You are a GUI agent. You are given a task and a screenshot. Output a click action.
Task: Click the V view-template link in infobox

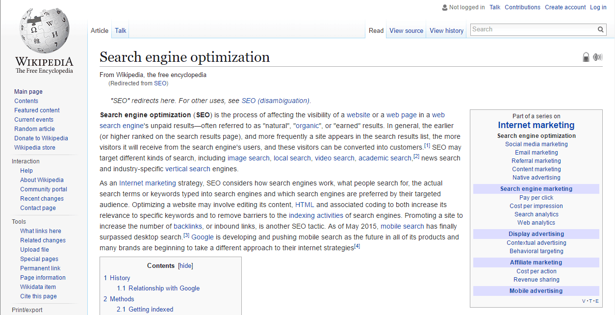(x=584, y=301)
